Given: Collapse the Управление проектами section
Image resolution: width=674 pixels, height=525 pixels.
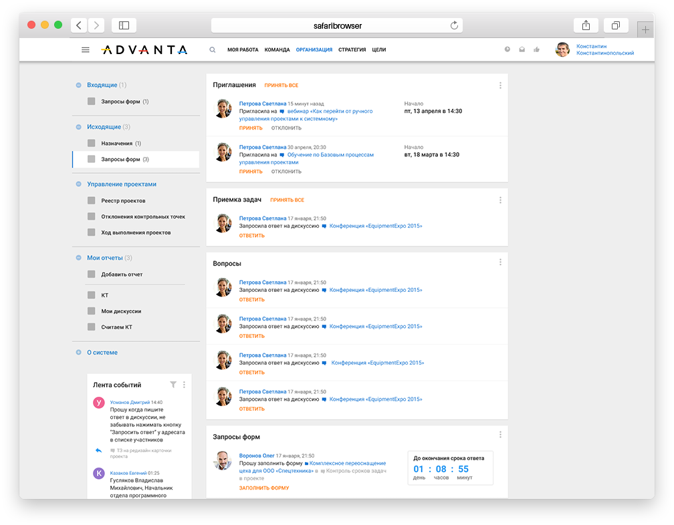Looking at the screenshot, I should [x=78, y=184].
